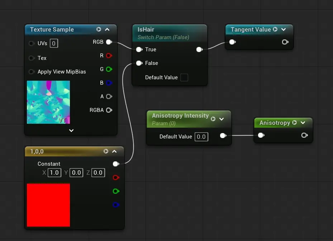
Task: Click the IsHair node output pin
Action: (199, 49)
